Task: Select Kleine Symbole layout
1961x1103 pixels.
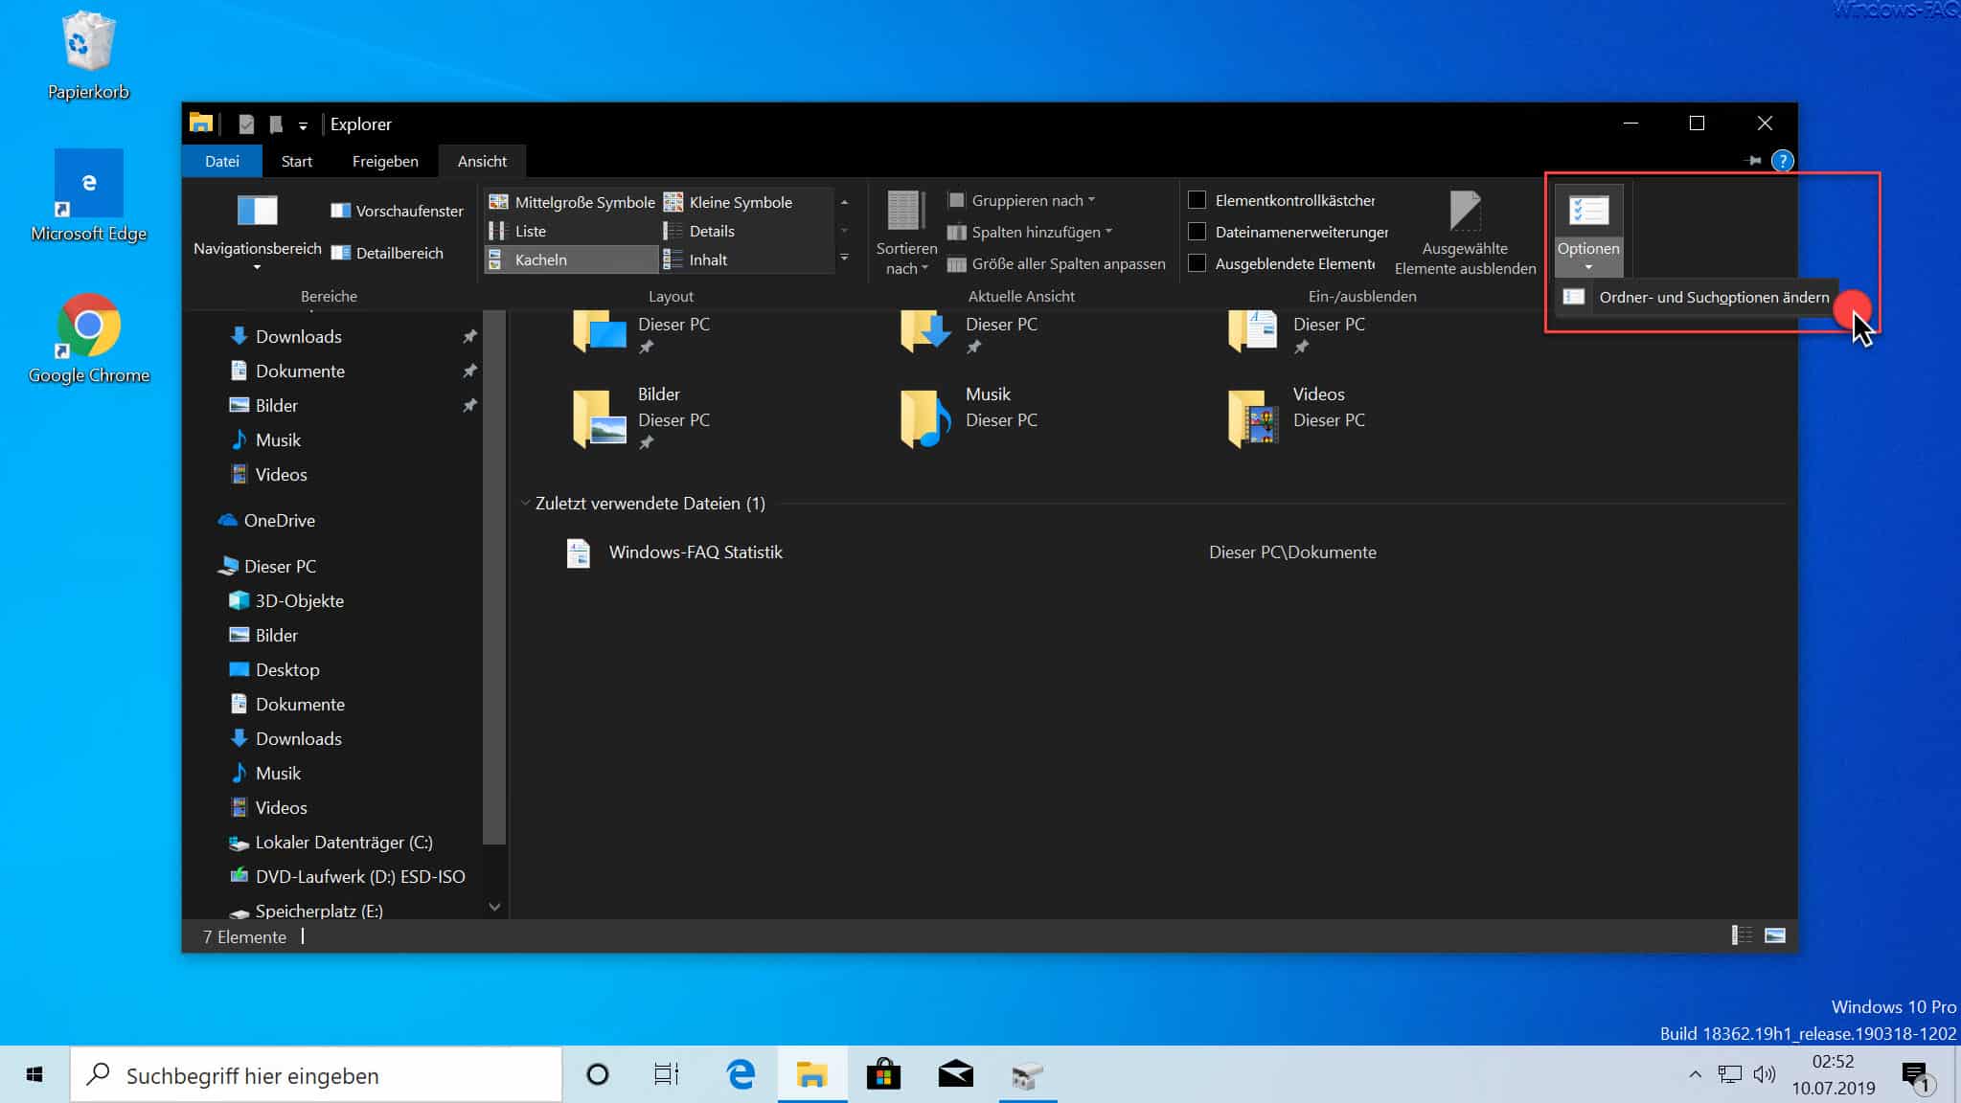Action: [728, 202]
